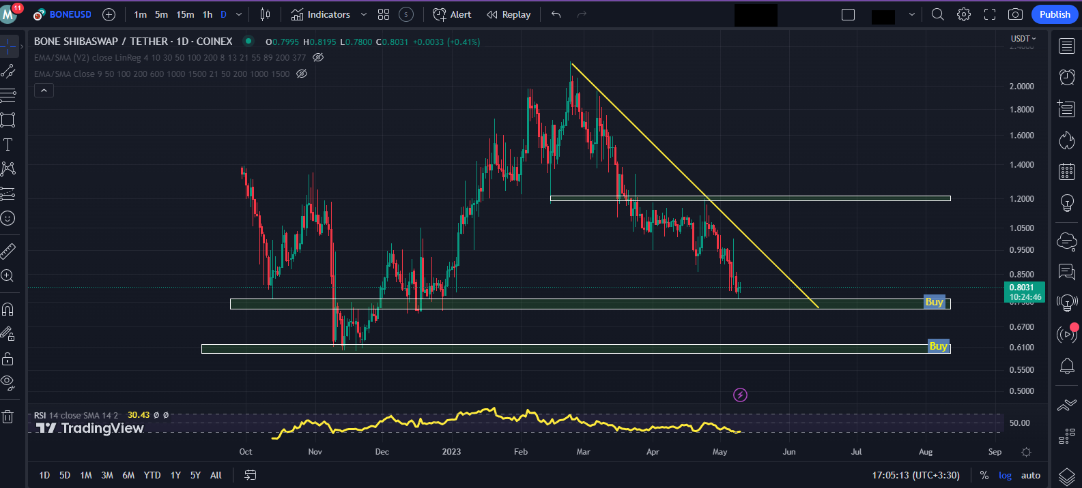Select the upper Buy label on chart
Screen dimensions: 1082x488
935,302
